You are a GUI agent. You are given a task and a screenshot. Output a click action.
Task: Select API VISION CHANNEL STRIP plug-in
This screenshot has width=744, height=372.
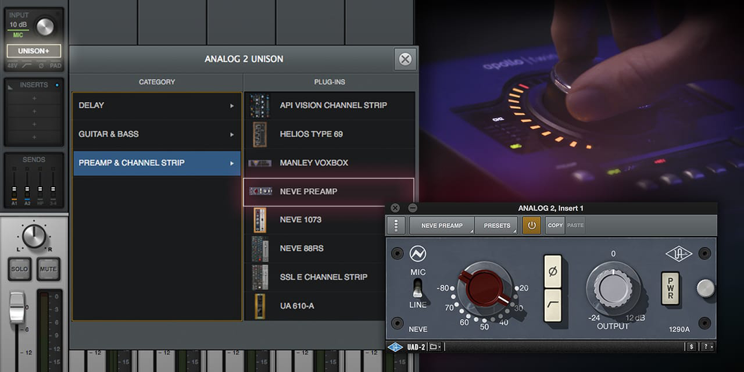tap(330, 106)
